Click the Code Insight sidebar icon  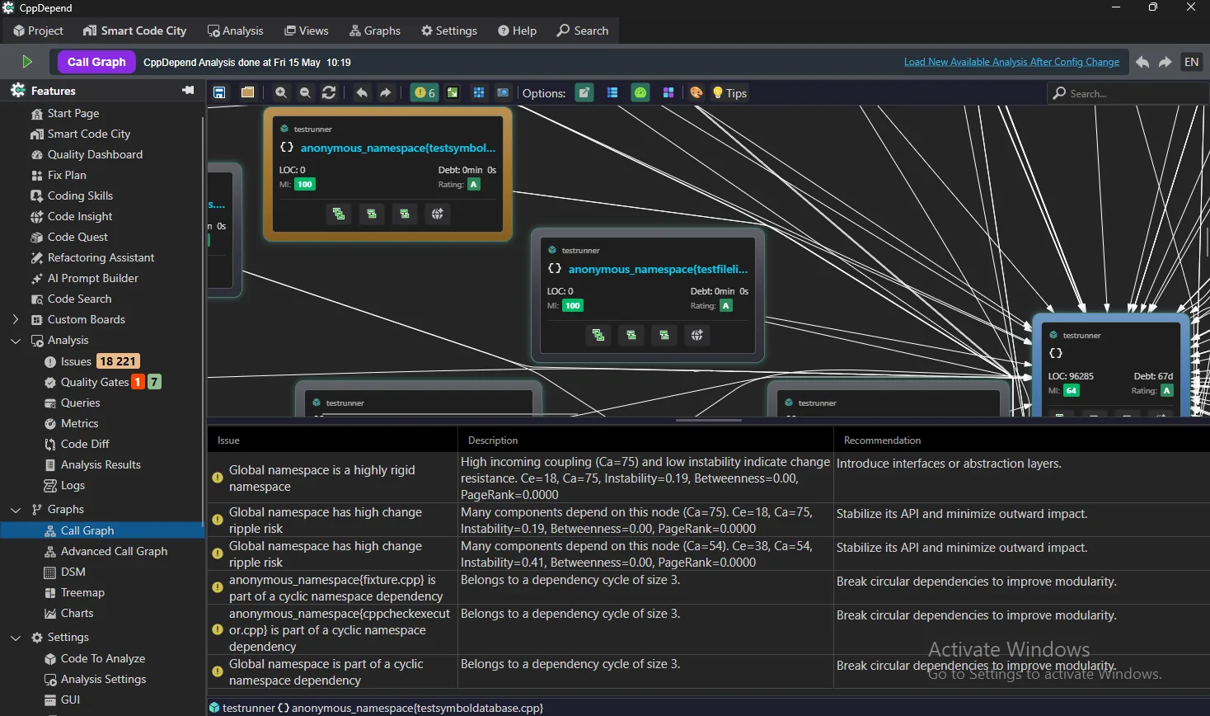[37, 216]
